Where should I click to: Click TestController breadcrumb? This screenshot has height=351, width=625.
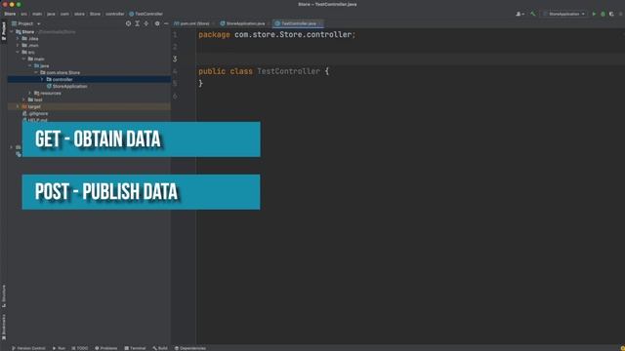148,14
